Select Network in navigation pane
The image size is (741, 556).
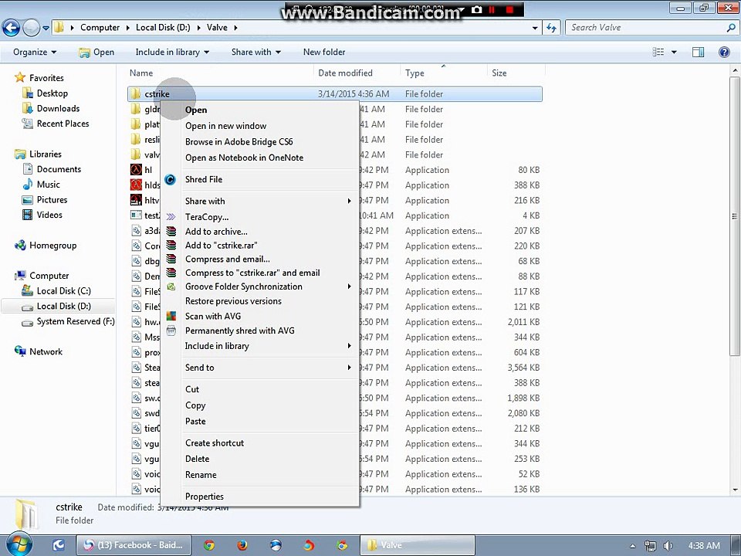(46, 352)
